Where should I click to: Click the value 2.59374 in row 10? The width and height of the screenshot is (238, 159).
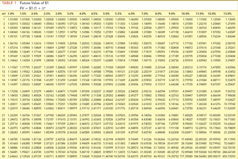click(187, 60)
